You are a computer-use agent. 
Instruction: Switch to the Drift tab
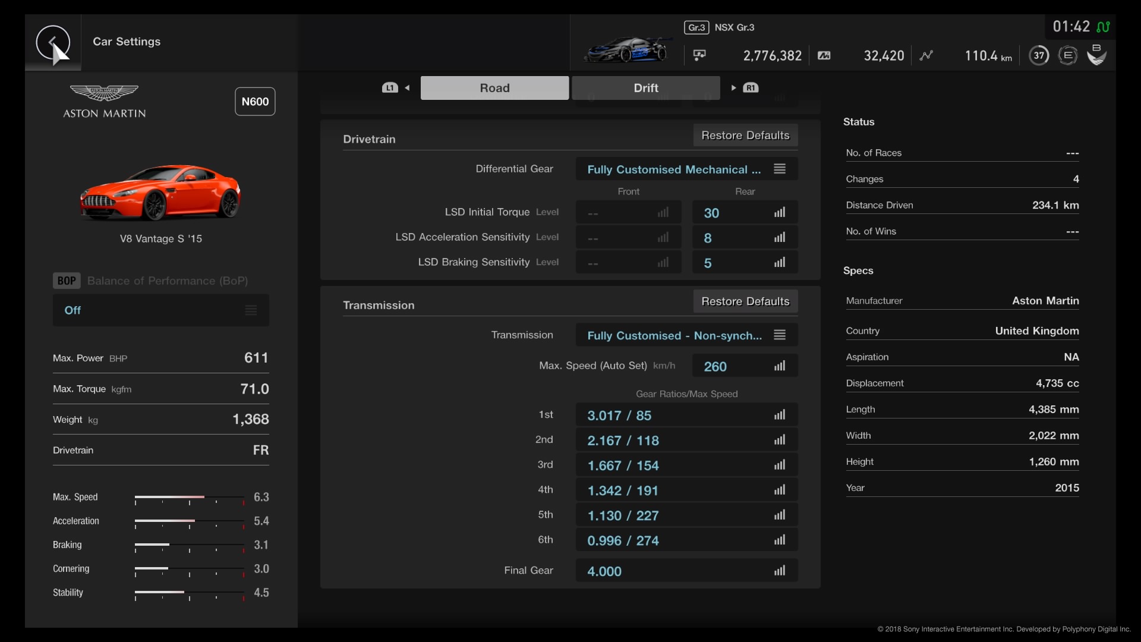pyautogui.click(x=646, y=87)
